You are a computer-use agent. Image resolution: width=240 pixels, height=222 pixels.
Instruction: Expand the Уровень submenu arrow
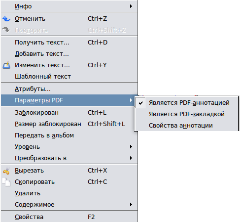tap(131, 147)
